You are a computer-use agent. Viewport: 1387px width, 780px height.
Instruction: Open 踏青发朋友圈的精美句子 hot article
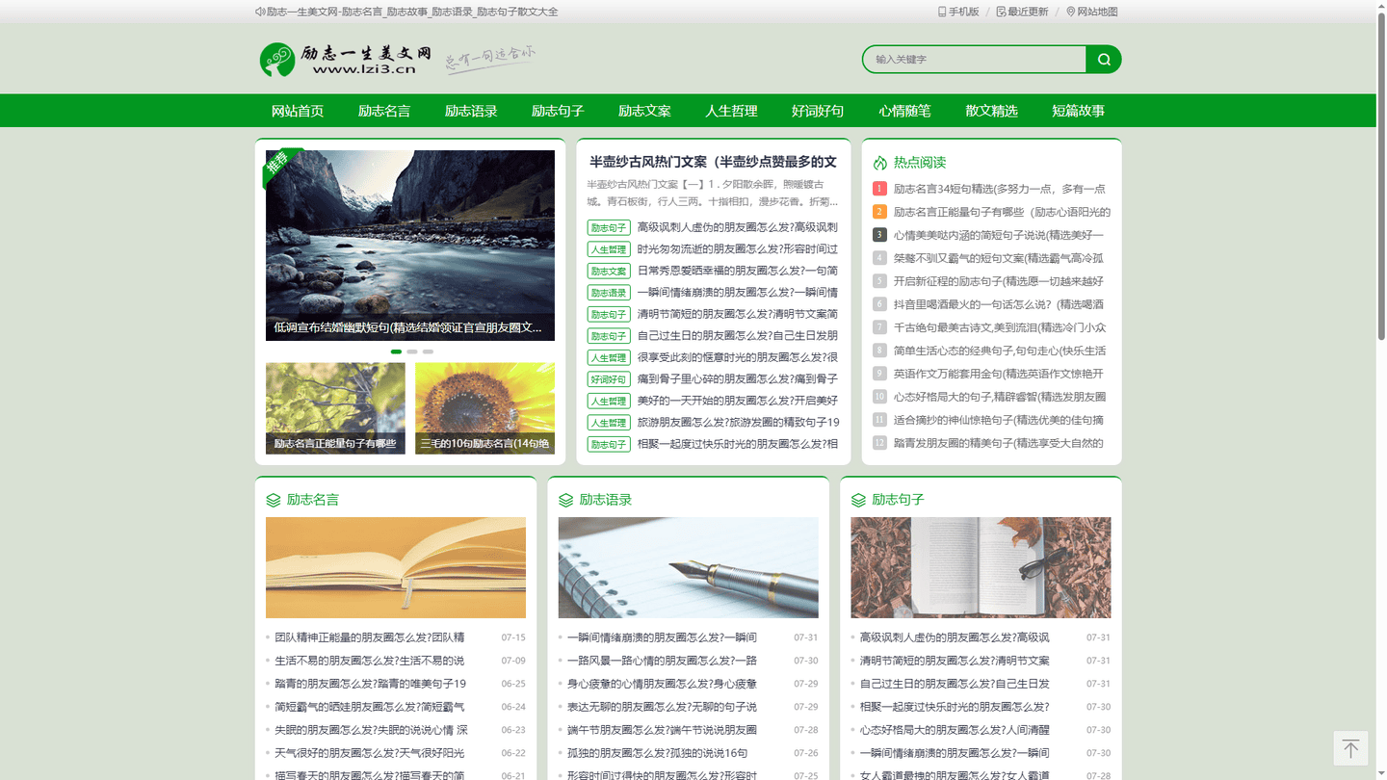click(999, 443)
